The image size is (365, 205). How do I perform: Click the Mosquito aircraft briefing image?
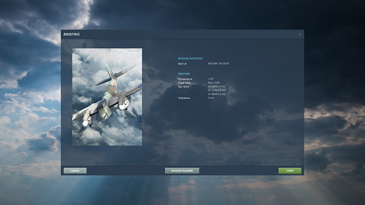[107, 97]
